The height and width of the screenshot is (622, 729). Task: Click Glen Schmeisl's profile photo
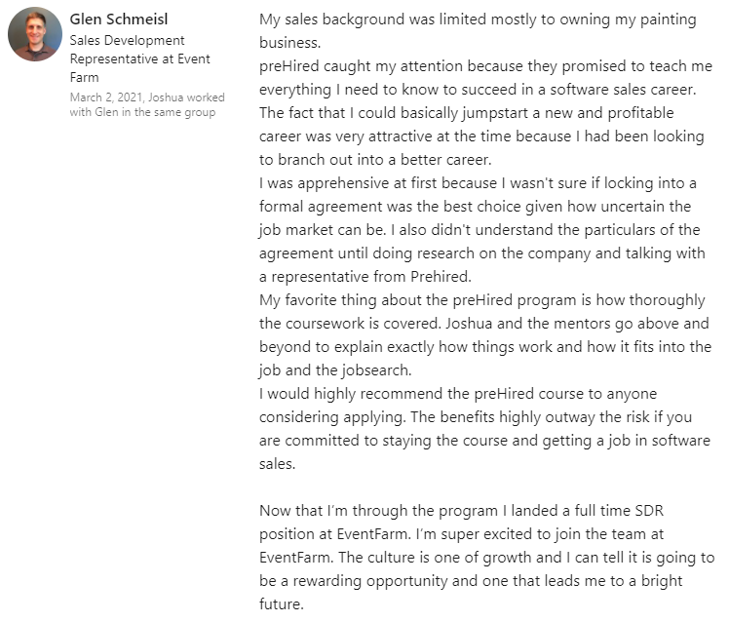(35, 35)
